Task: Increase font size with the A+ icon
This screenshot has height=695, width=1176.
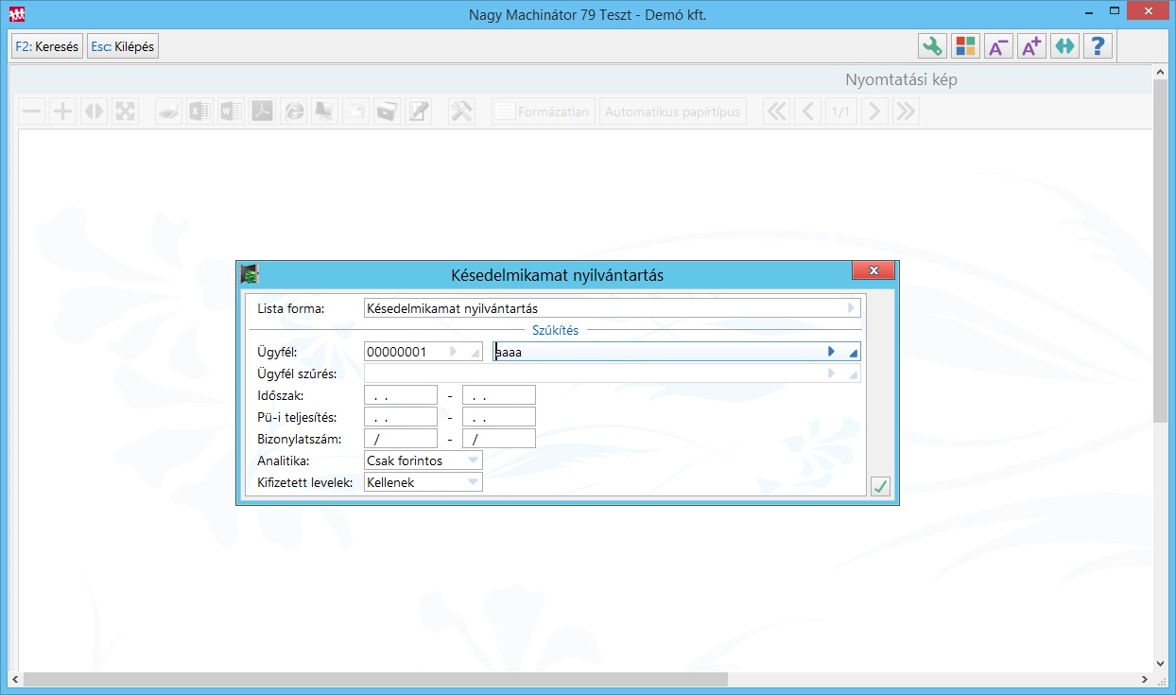Action: (1031, 46)
